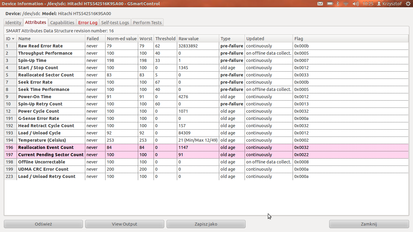413x232 pixels.
Task: Select the Raw Read Error Rate row
Action: click(207, 46)
